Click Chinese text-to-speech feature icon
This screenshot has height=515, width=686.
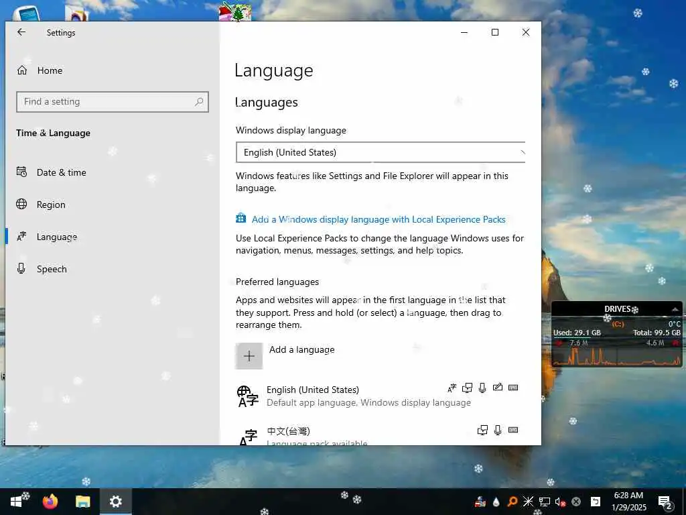[x=482, y=430]
